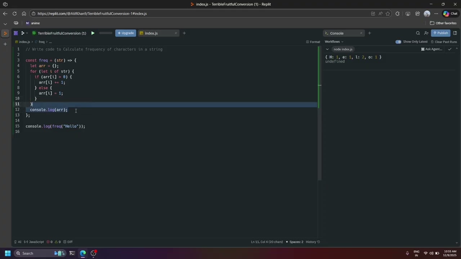Image resolution: width=461 pixels, height=259 pixels.
Task: Go back in the browser
Action: click(x=5, y=14)
